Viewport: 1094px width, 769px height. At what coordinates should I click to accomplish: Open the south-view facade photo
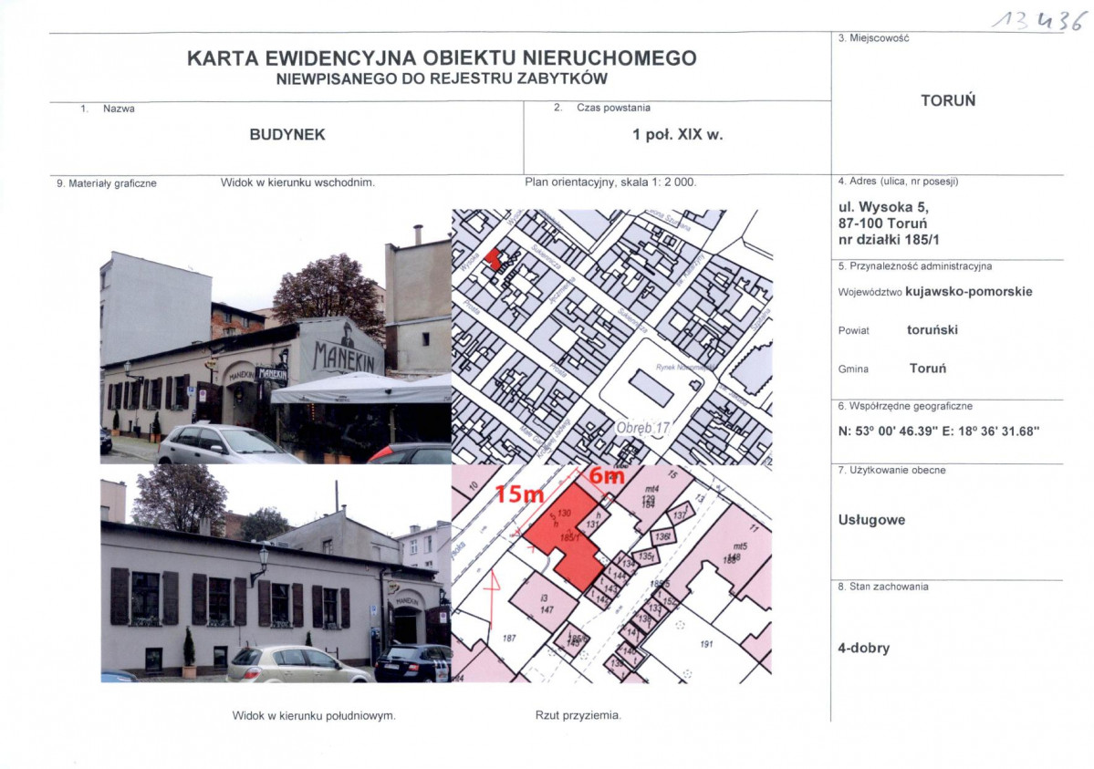[x=276, y=574]
